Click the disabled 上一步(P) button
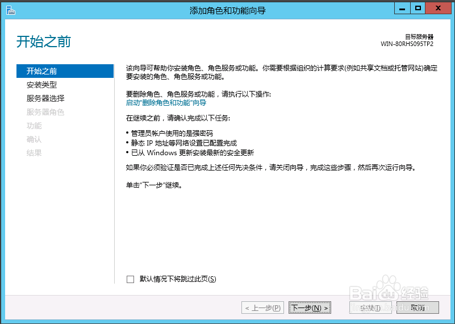 click(262, 308)
